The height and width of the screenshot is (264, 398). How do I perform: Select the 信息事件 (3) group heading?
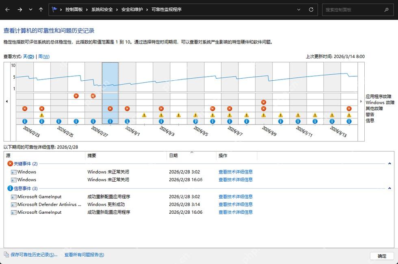pos(25,188)
